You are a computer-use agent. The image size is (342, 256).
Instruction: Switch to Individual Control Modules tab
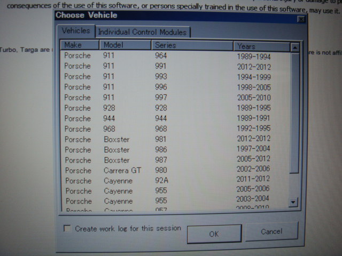pyautogui.click(x=142, y=32)
